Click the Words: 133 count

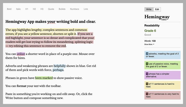pos(150,41)
